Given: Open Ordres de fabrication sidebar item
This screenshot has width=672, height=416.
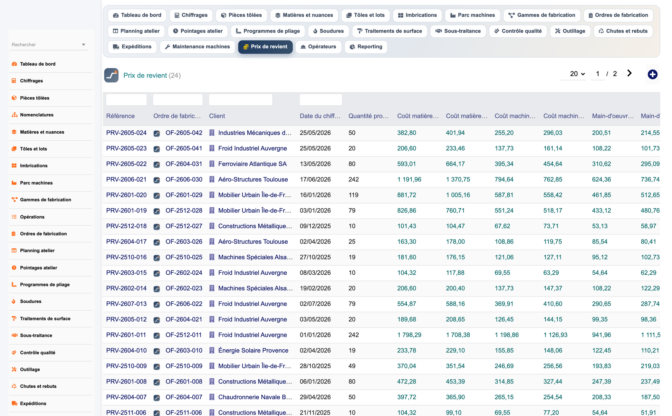Looking at the screenshot, I should pyautogui.click(x=44, y=234).
